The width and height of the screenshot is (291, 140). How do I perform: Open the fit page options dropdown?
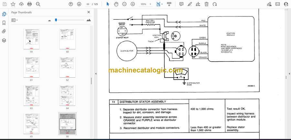point(159,4)
